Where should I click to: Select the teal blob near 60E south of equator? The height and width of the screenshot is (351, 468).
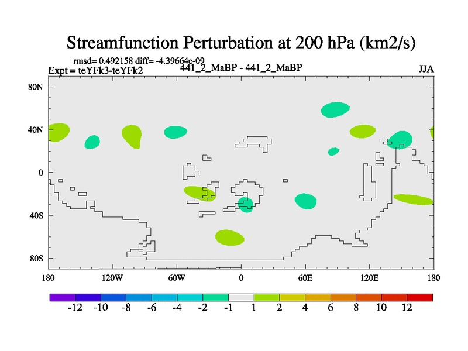[305, 201]
